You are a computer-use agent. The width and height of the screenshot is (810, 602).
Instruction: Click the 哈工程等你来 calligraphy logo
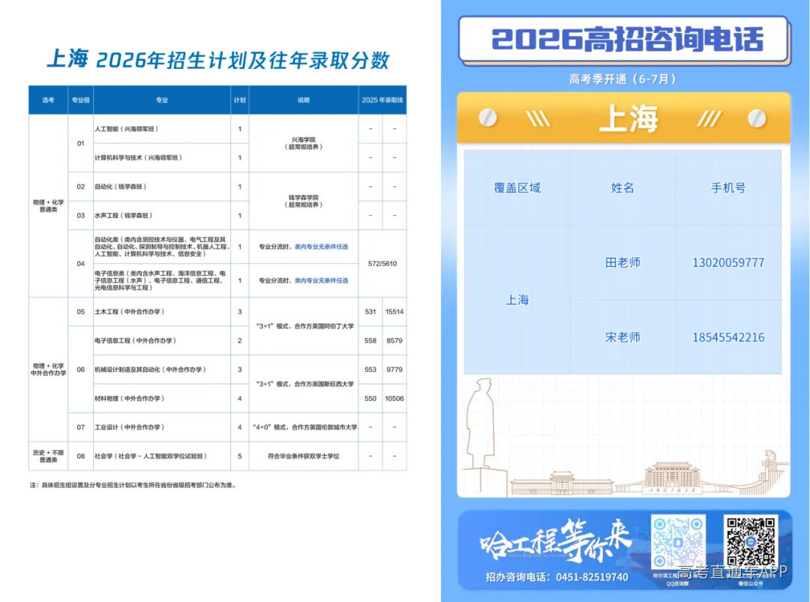pyautogui.click(x=555, y=541)
